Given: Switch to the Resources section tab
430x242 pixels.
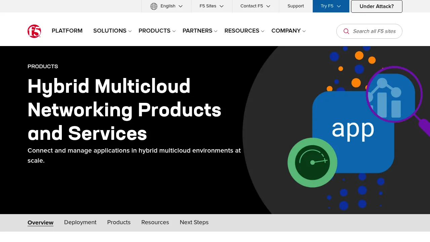Looking at the screenshot, I should coord(155,223).
